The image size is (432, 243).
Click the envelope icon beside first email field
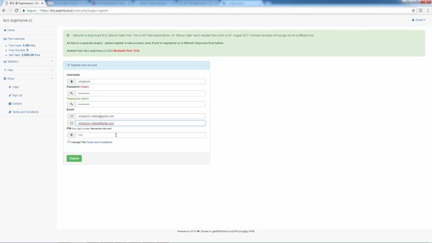(72, 116)
